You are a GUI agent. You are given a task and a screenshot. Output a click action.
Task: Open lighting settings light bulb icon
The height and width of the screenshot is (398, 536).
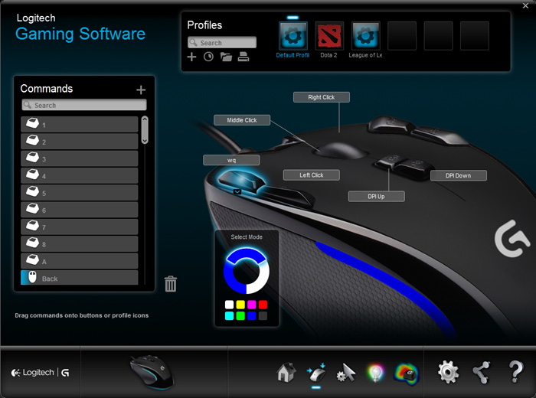[375, 373]
